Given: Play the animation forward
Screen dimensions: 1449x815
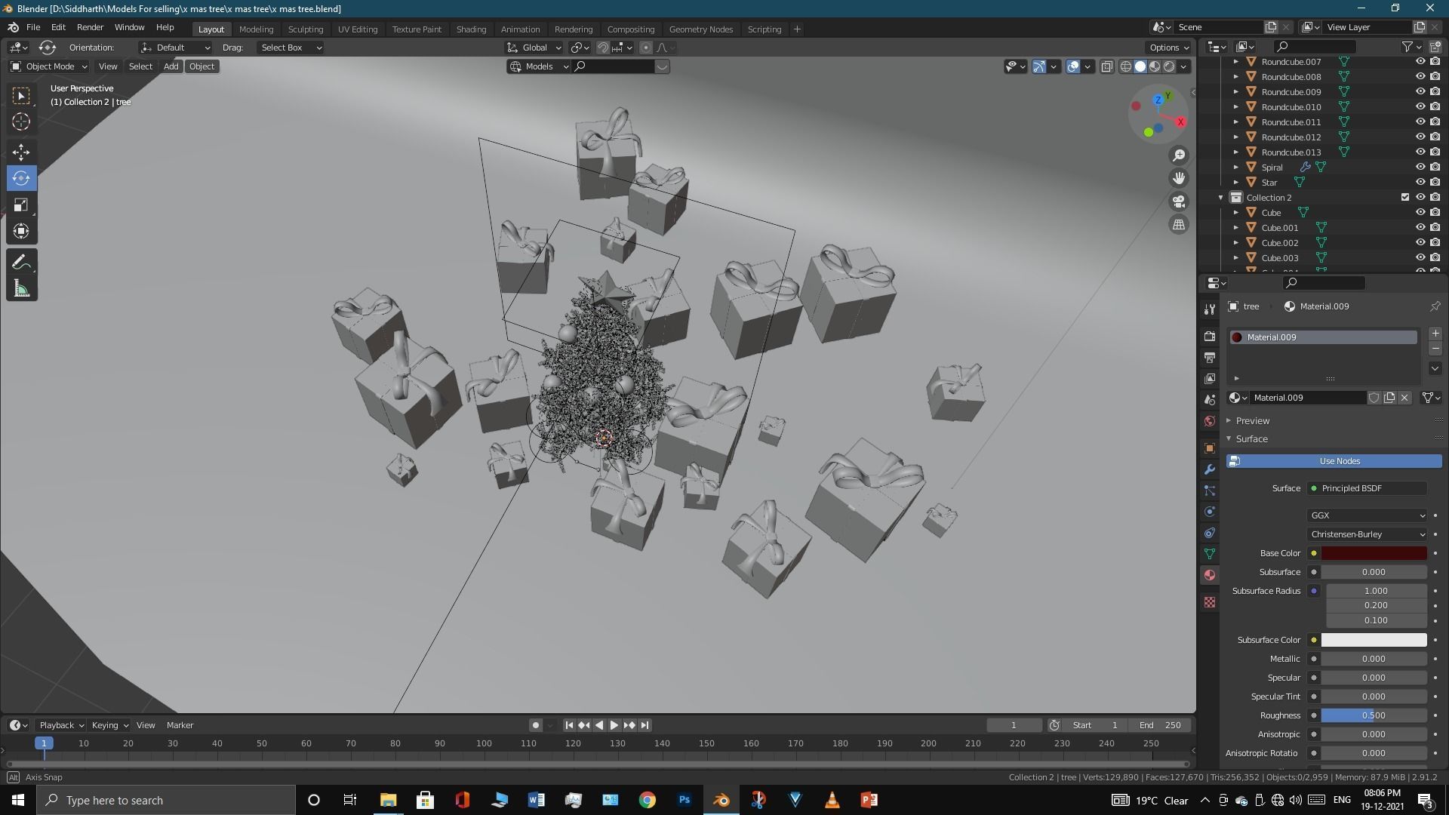Looking at the screenshot, I should (614, 725).
